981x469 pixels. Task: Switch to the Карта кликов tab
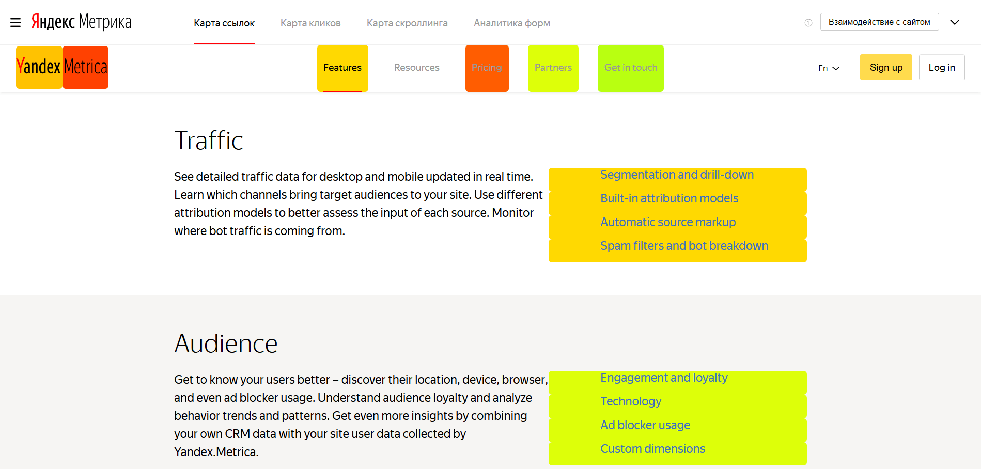(310, 23)
